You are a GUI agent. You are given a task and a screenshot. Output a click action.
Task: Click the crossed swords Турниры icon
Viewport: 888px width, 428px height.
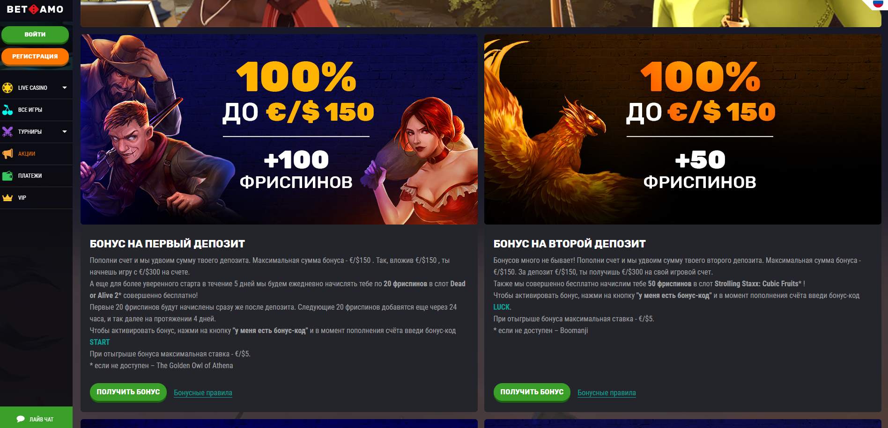[7, 131]
